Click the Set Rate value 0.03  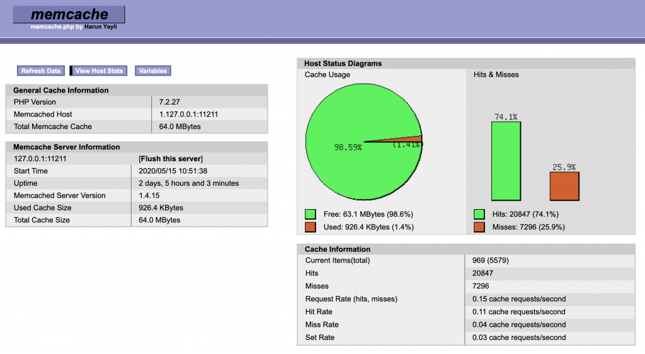pyautogui.click(x=519, y=338)
